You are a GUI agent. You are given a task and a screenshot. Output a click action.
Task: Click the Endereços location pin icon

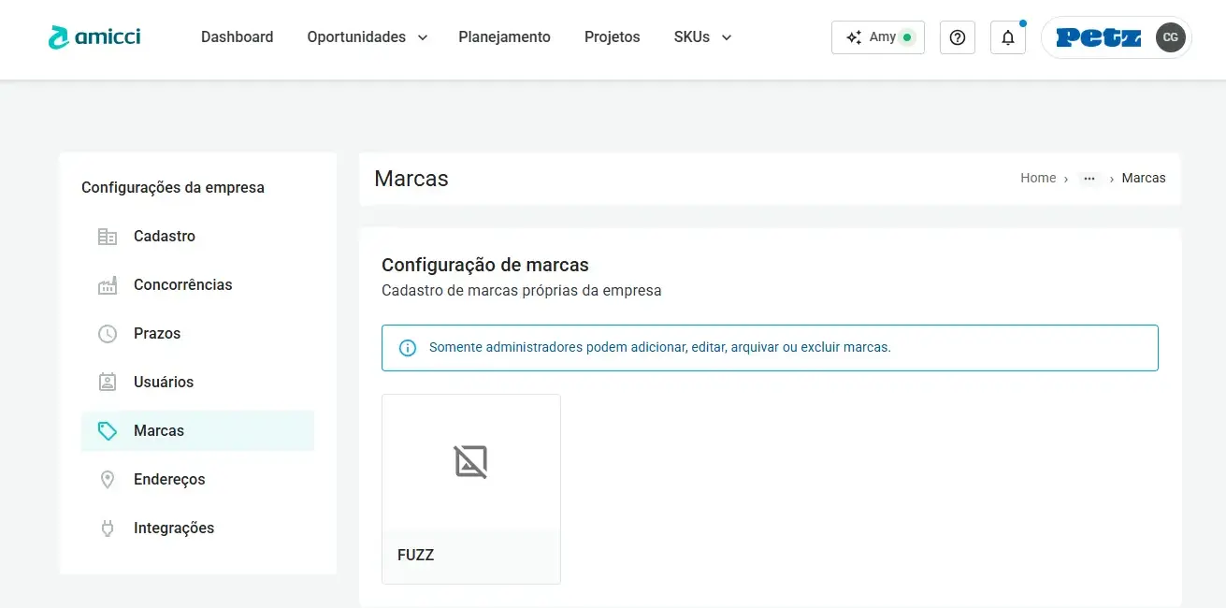click(x=108, y=480)
